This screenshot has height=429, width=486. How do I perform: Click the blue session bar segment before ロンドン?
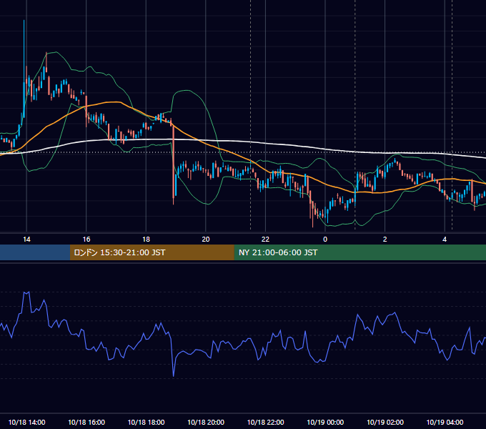click(35, 252)
